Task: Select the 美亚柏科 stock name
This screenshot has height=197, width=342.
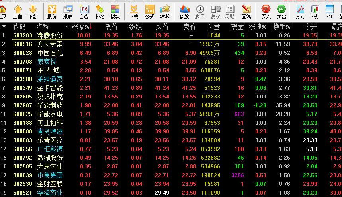Action: tap(50, 123)
